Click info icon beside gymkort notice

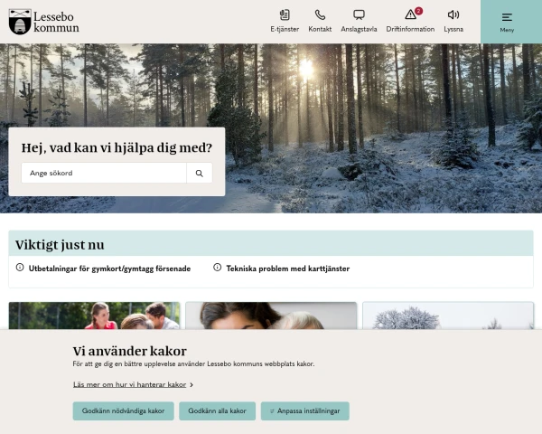tap(20, 268)
